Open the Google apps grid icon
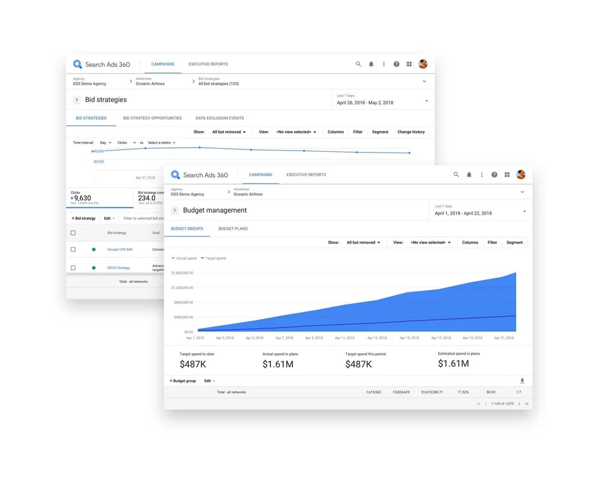Image resolution: width=605 pixels, height=477 pixels. [508, 174]
